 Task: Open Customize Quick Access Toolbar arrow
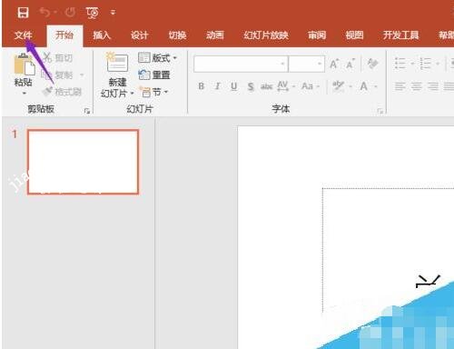pos(113,13)
